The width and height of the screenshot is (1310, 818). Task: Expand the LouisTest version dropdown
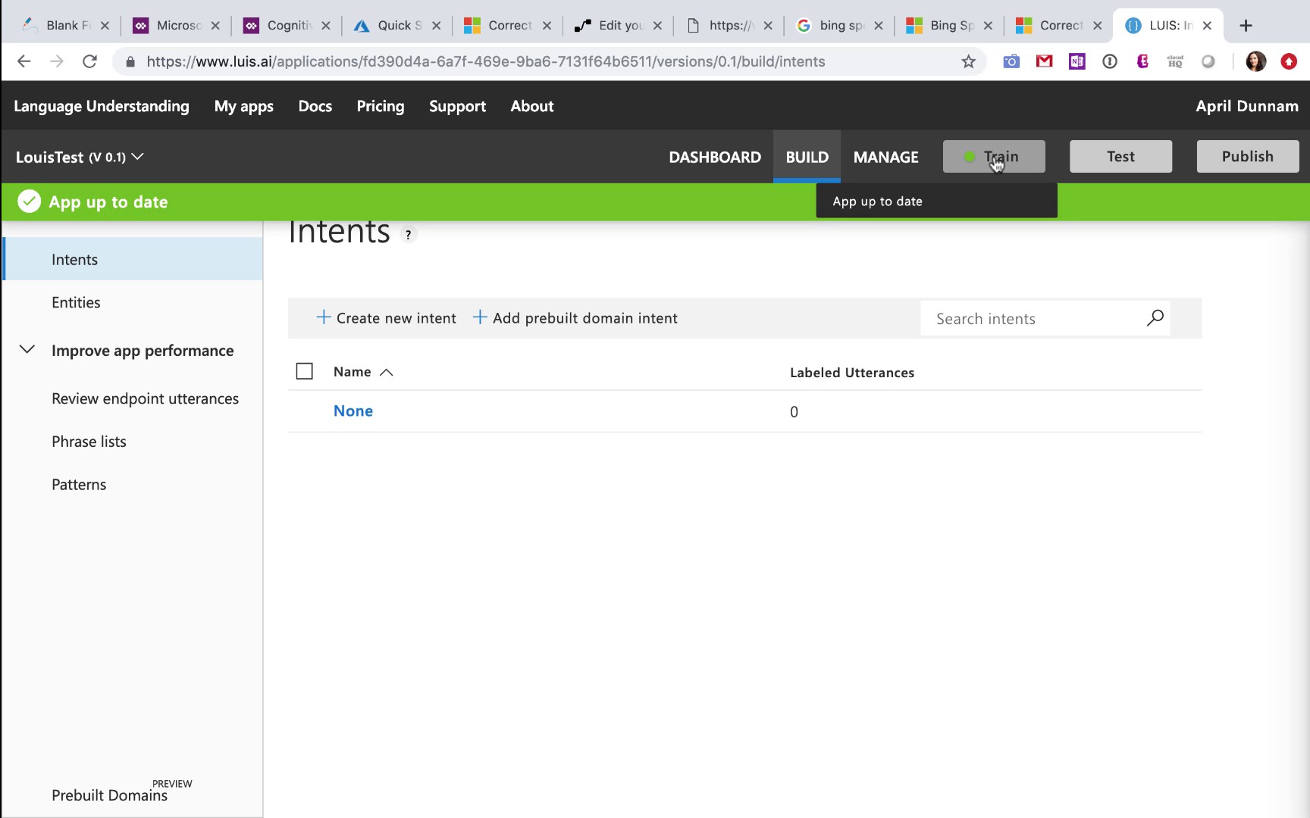point(137,157)
